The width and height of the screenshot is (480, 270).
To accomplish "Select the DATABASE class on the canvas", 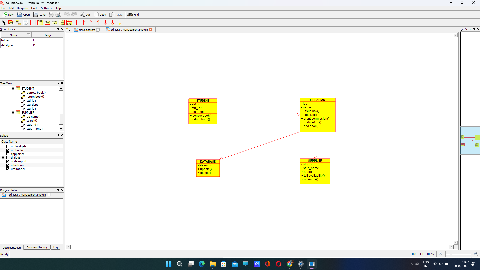I will pos(208,167).
